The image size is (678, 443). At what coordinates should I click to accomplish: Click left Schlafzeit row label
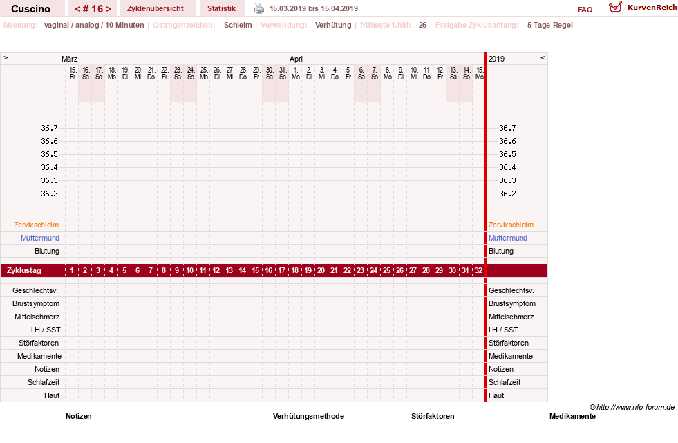[x=44, y=382]
